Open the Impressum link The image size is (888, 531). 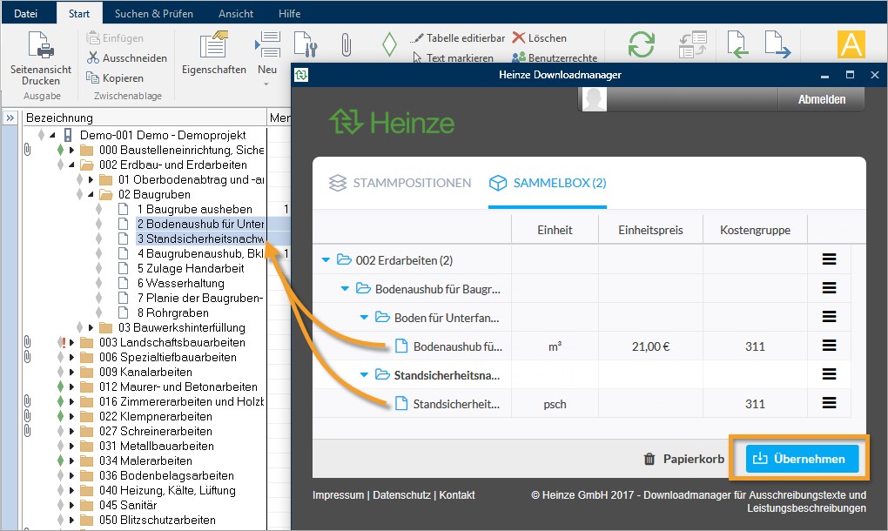(x=338, y=494)
